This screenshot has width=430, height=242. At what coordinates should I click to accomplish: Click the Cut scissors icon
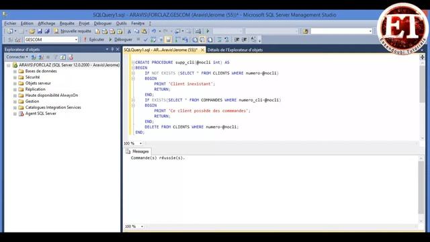129,32
